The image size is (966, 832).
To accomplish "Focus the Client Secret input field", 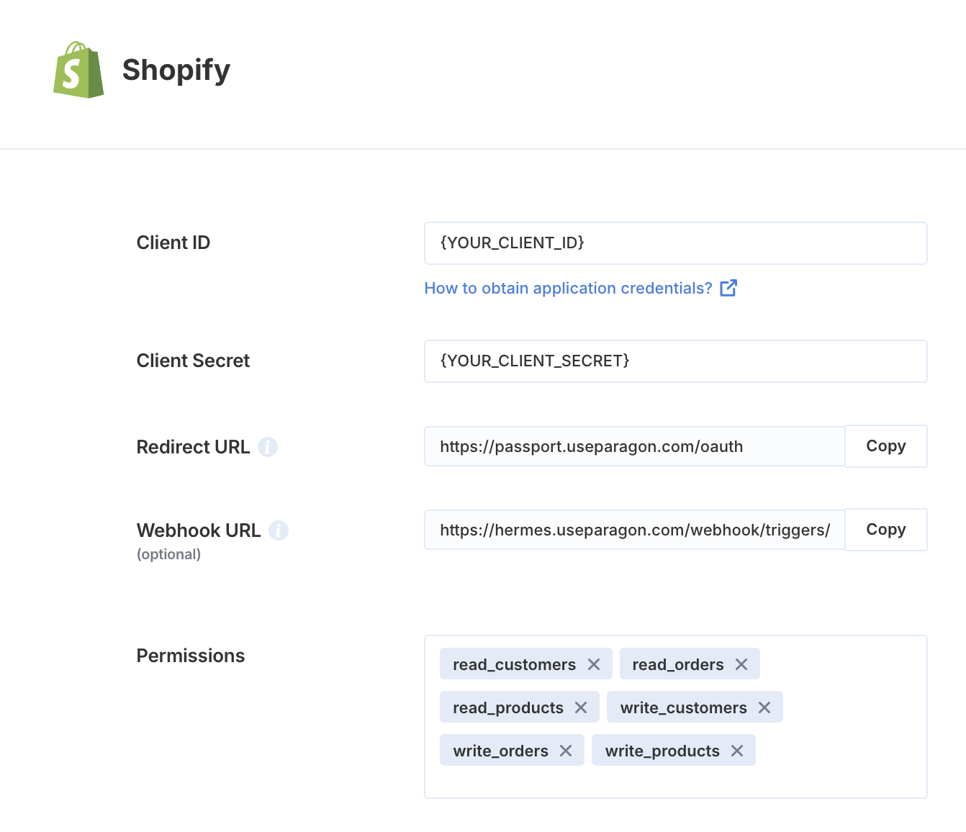I will coord(676,361).
